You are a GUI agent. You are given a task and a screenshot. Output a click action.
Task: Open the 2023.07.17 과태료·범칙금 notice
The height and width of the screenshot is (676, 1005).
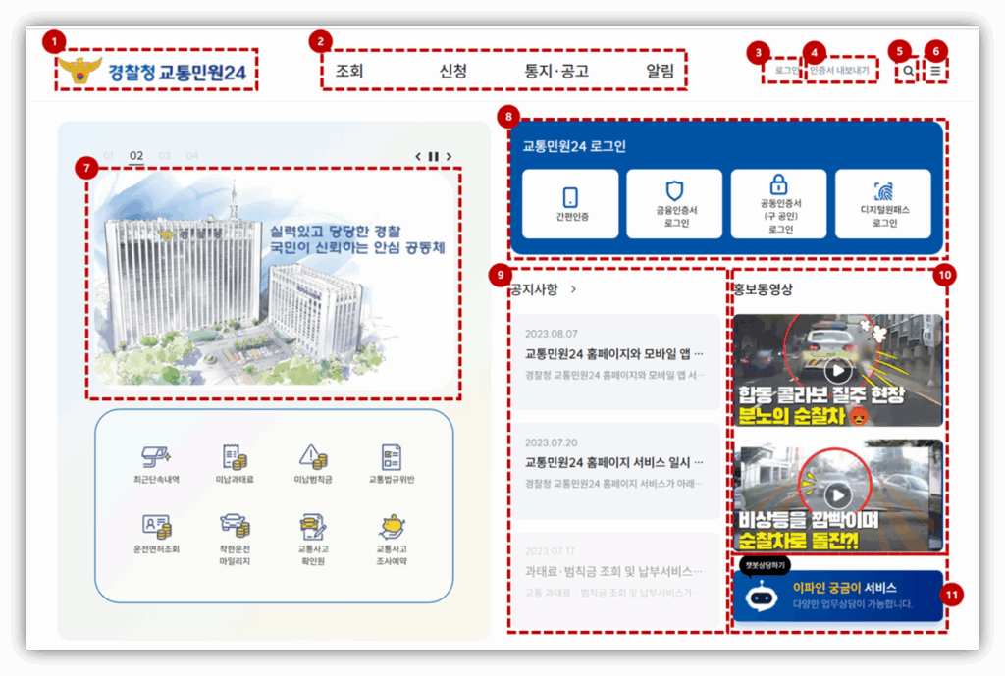tap(615, 580)
